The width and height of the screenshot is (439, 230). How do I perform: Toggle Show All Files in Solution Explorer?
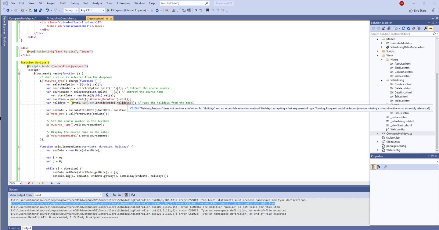(x=418, y=28)
